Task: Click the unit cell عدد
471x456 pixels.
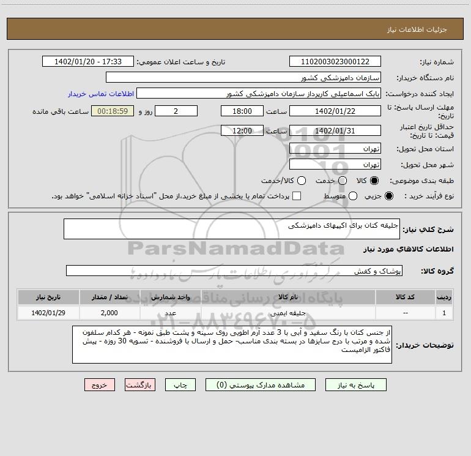Action: (170, 313)
